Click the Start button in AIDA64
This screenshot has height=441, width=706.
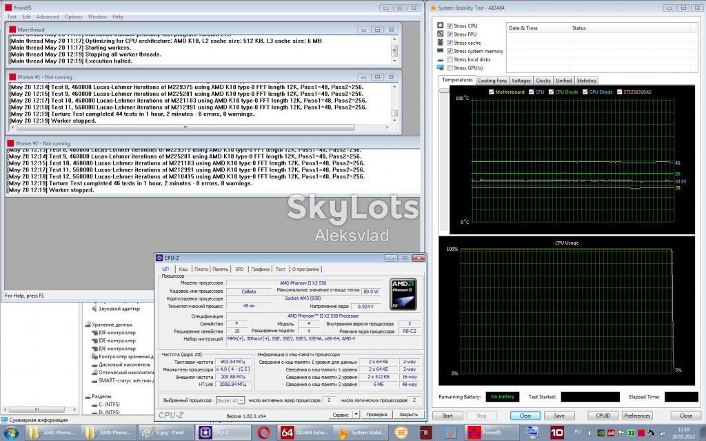pyautogui.click(x=447, y=416)
